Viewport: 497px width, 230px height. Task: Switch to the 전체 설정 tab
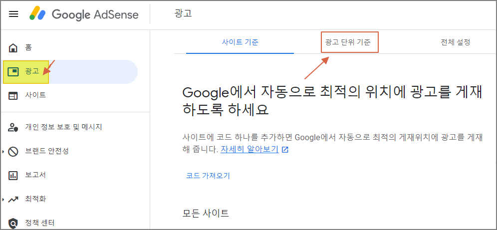tap(455, 42)
